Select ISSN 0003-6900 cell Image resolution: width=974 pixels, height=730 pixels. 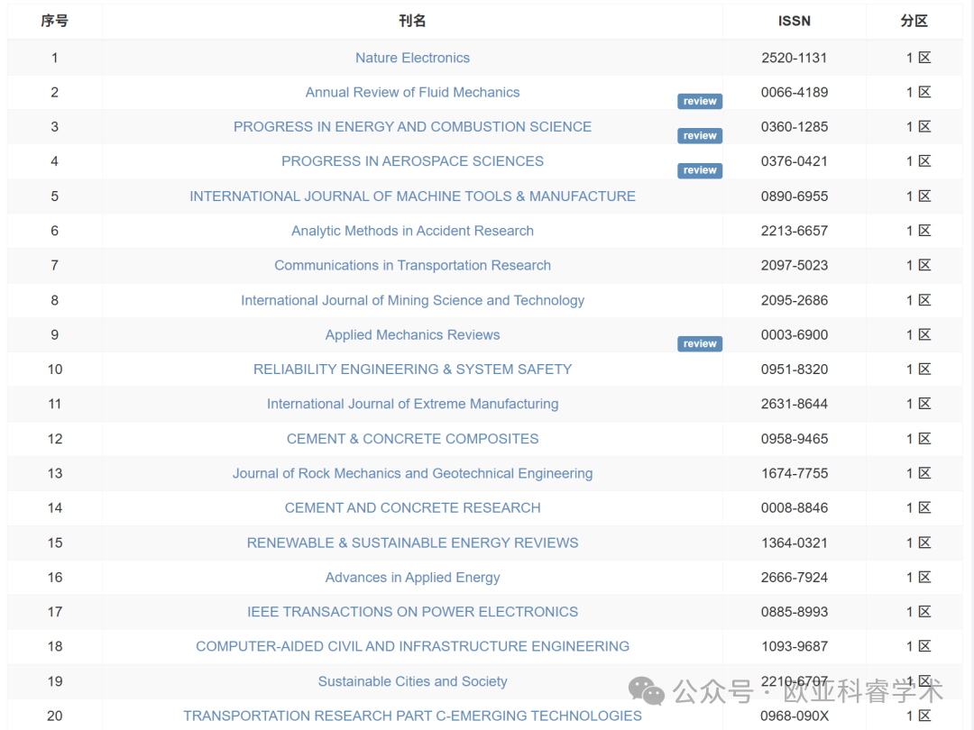coord(795,335)
